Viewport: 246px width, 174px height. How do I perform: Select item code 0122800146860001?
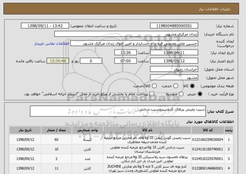click(208, 168)
